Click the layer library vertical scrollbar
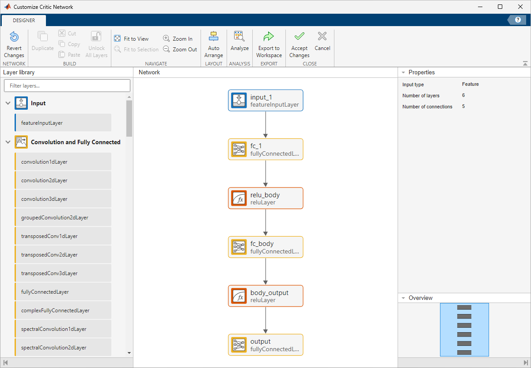 (129, 119)
